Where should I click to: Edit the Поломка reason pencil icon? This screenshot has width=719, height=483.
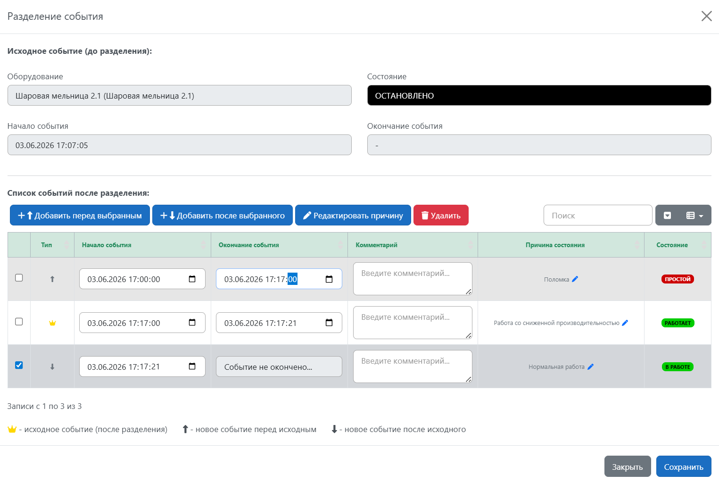tap(575, 279)
